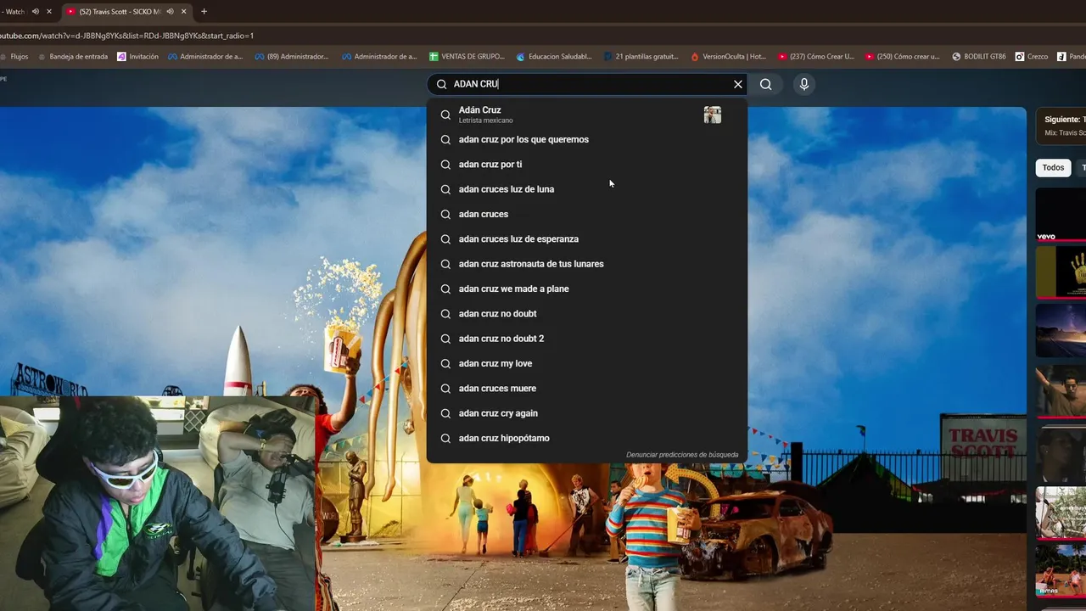Image resolution: width=1086 pixels, height=611 pixels.
Task: Choose the adan cruz cry again suggestion
Action: coord(587,413)
